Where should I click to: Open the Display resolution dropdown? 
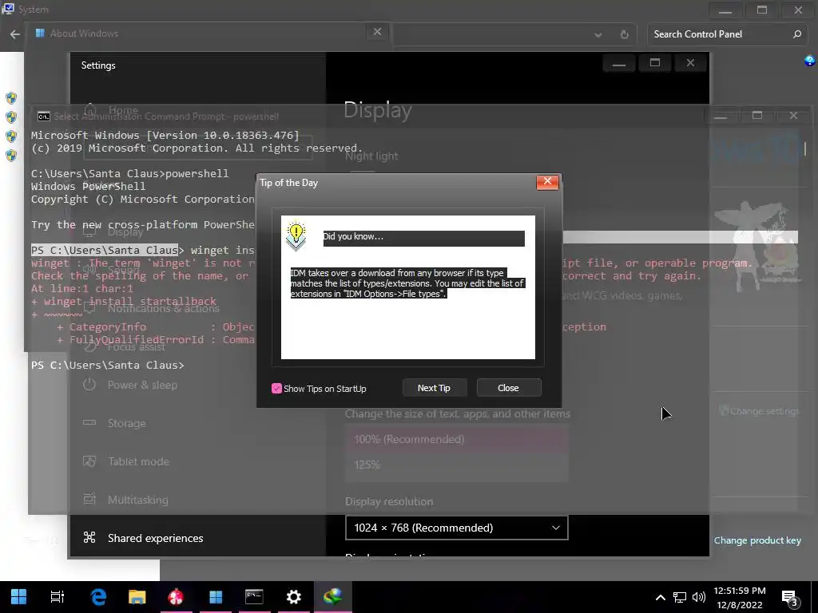pos(456,528)
